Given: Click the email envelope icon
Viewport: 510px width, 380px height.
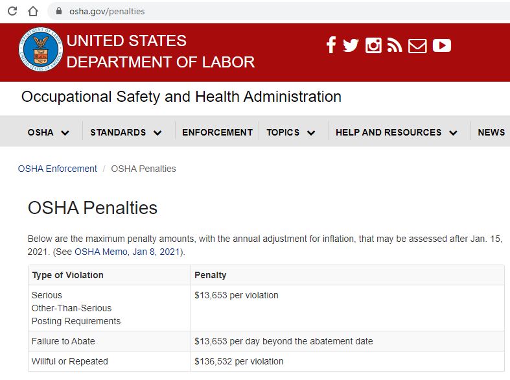Looking at the screenshot, I should pyautogui.click(x=417, y=45).
